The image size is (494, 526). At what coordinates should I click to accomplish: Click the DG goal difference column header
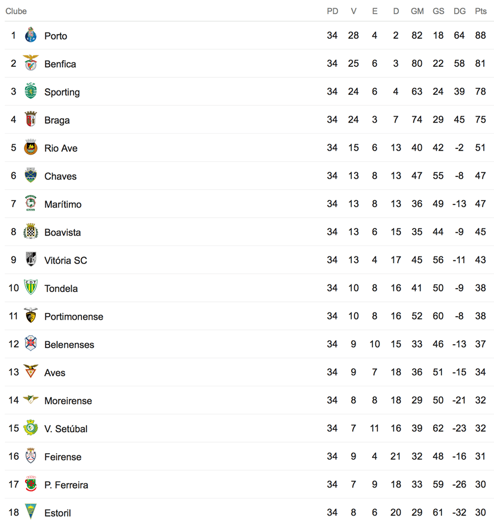point(460,11)
